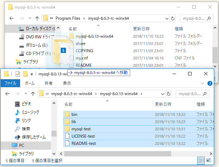
Task: Select PC in the front window's tree
Action: coord(18,146)
